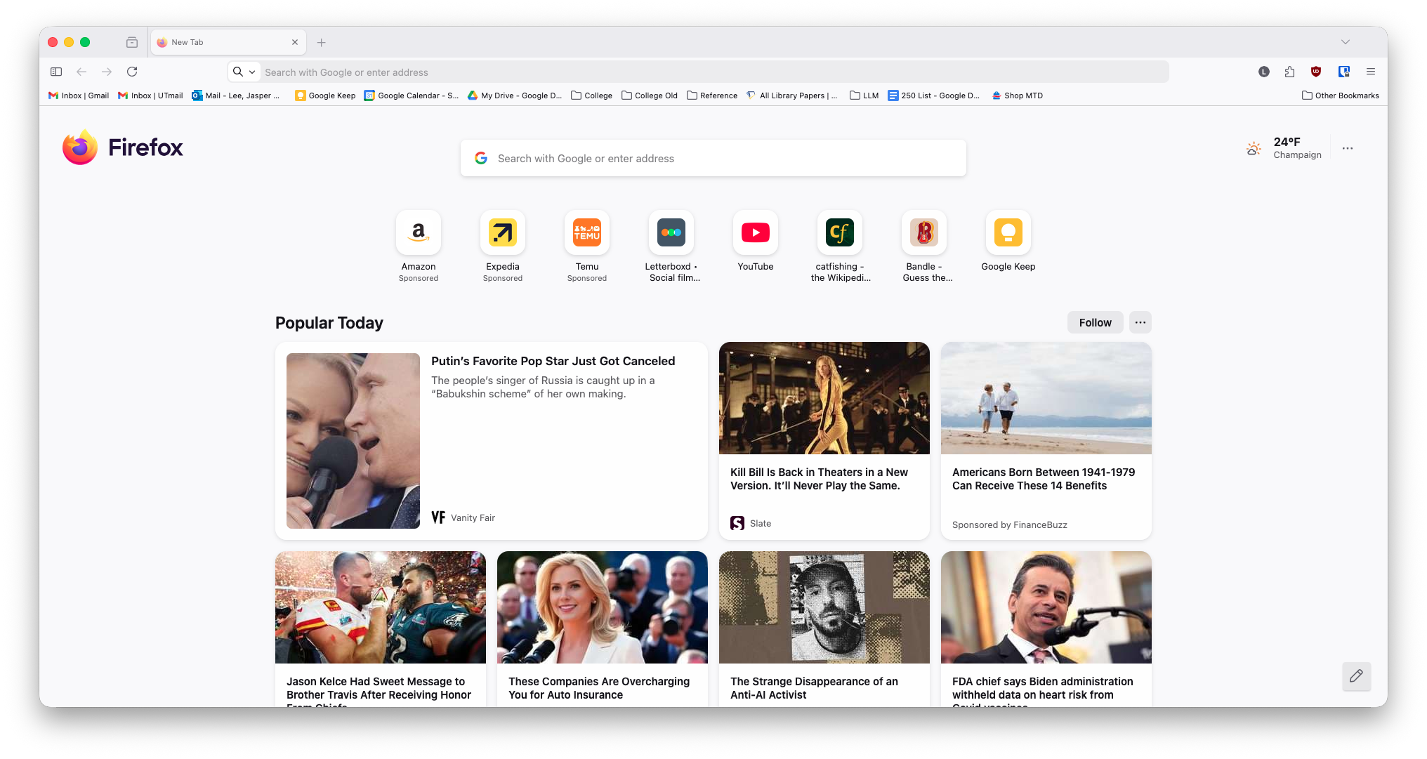Open the Popular Today three-dots menu

pos(1140,322)
